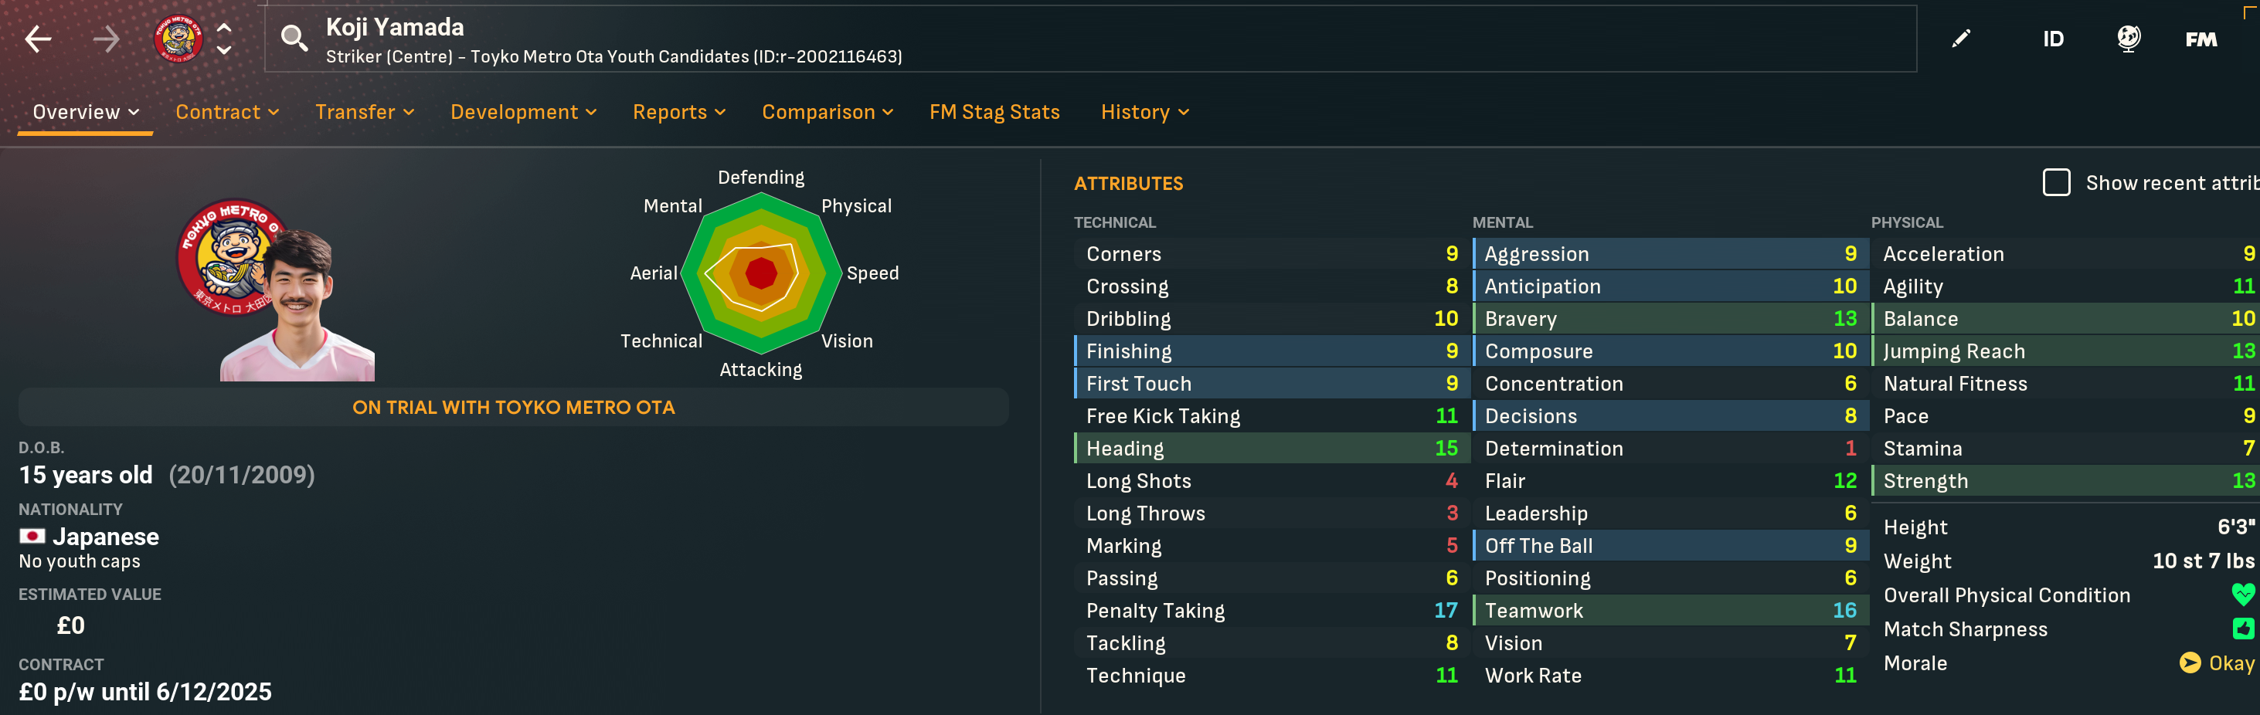Image resolution: width=2260 pixels, height=715 pixels.
Task: Open the FM menu logo
Action: click(x=2201, y=39)
